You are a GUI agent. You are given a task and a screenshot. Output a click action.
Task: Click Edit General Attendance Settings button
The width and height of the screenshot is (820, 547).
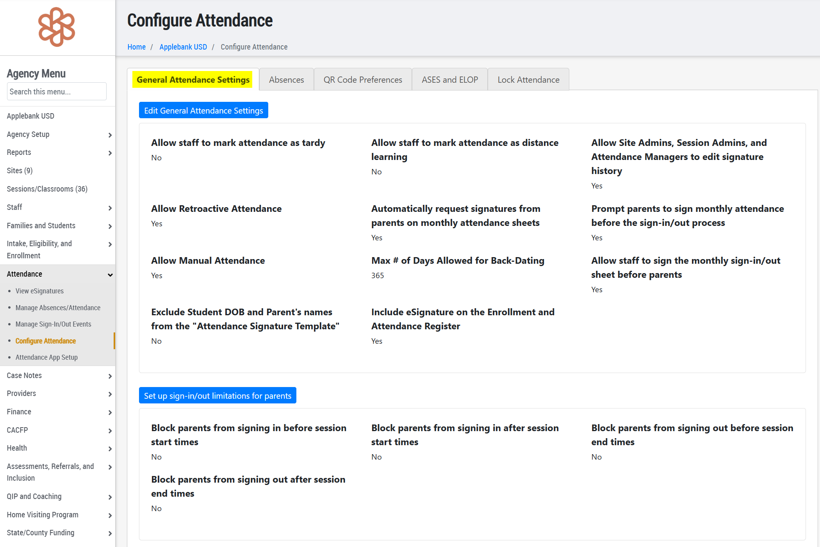tap(203, 110)
